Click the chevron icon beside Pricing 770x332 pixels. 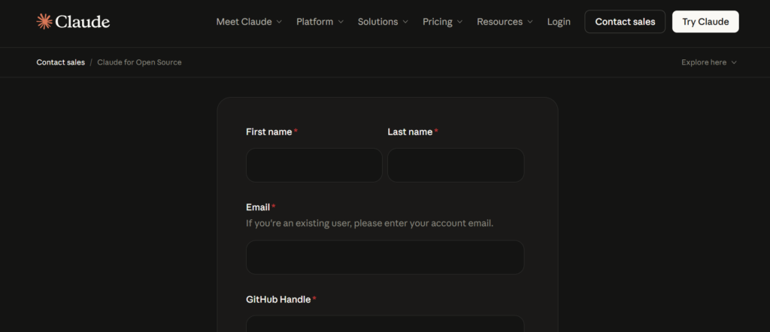click(x=459, y=22)
